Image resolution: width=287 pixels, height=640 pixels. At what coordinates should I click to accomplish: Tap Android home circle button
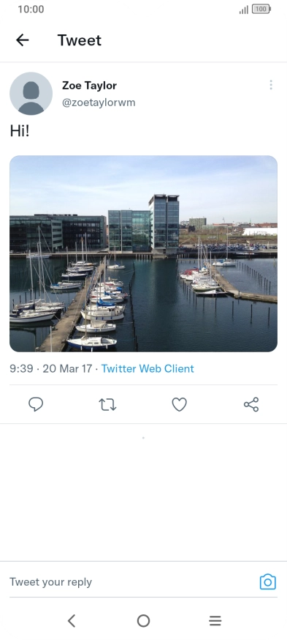pos(143,621)
